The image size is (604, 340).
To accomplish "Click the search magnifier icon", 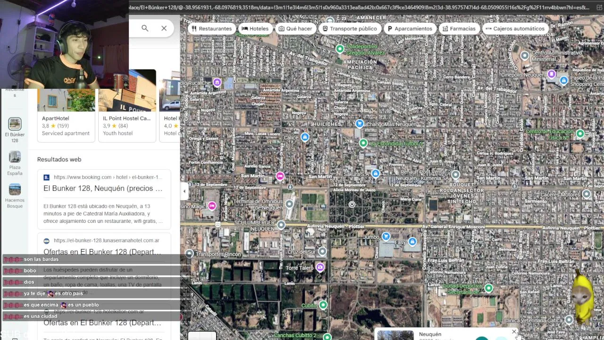I will (145, 28).
